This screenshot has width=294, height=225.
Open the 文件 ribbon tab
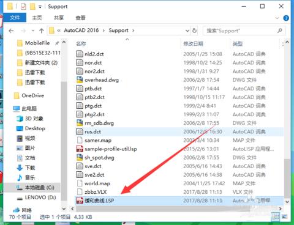point(15,18)
